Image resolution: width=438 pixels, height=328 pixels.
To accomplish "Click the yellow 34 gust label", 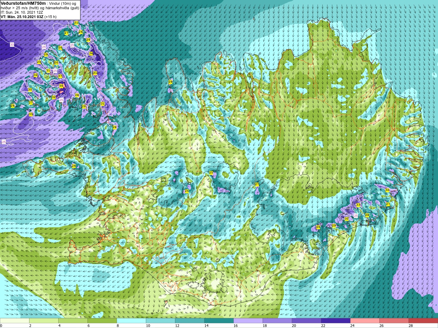I will (91, 54).
